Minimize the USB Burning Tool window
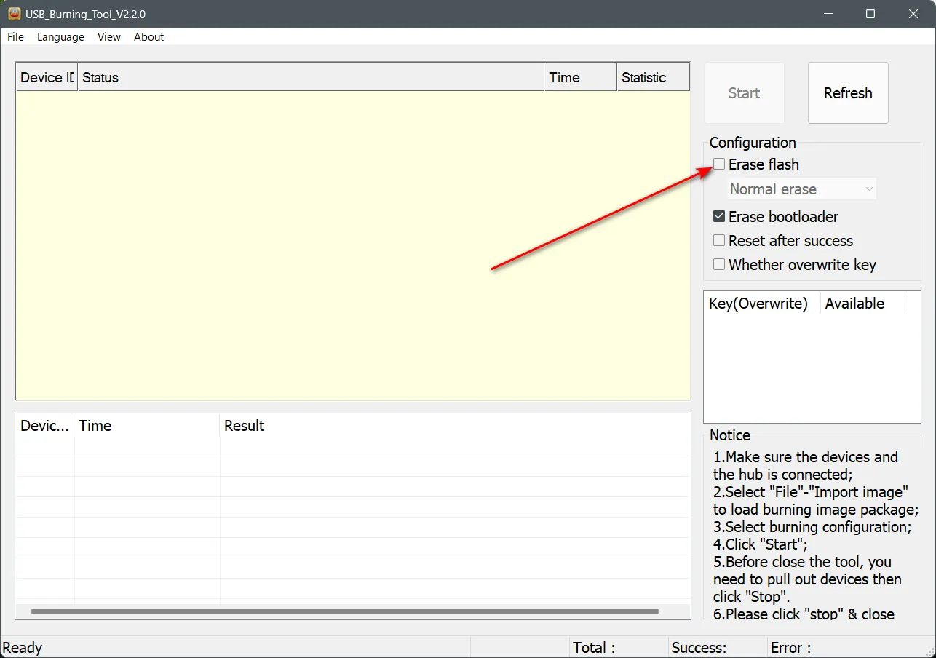Screen dimensions: 936x658 [828, 14]
